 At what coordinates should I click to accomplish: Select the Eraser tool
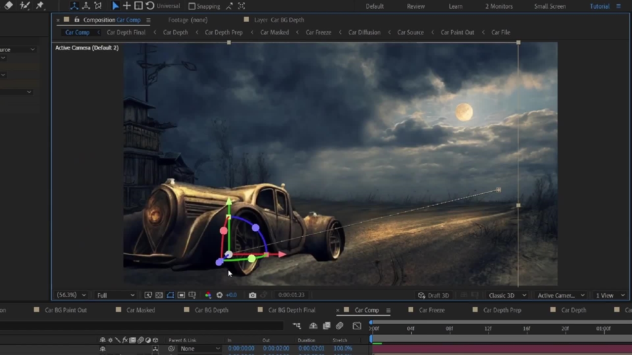click(x=8, y=6)
